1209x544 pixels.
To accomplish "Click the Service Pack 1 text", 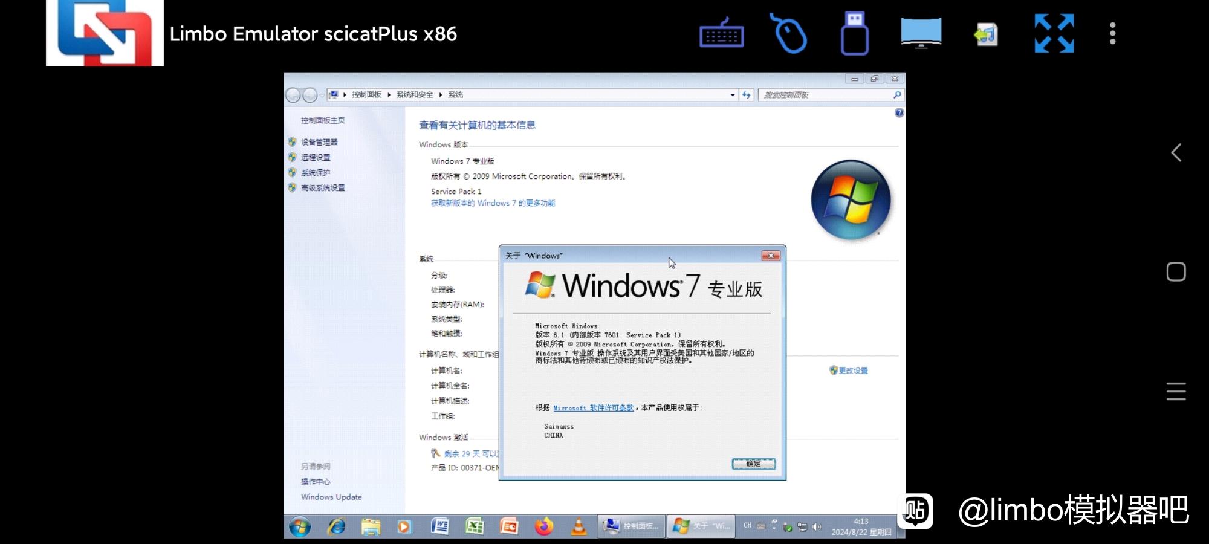I will click(x=456, y=192).
